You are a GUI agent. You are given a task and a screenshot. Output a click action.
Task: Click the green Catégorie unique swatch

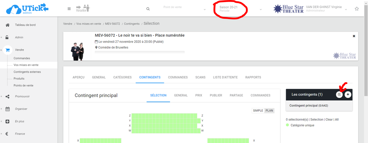288,125
